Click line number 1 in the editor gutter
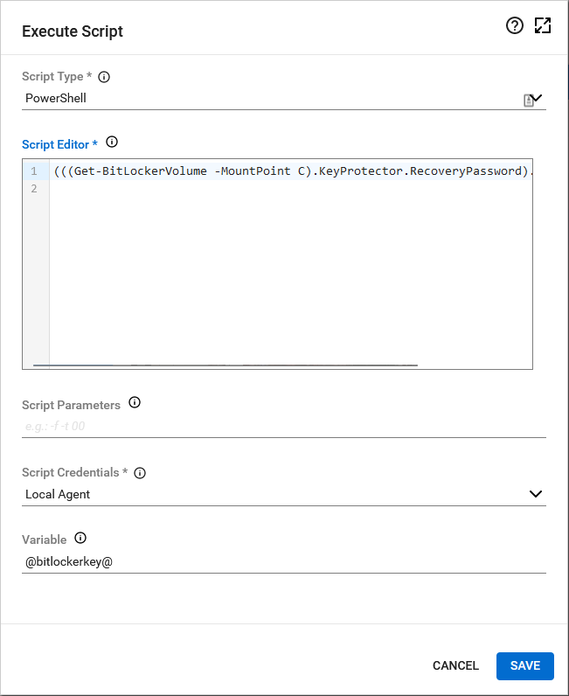This screenshot has width=569, height=696. pos(34,171)
